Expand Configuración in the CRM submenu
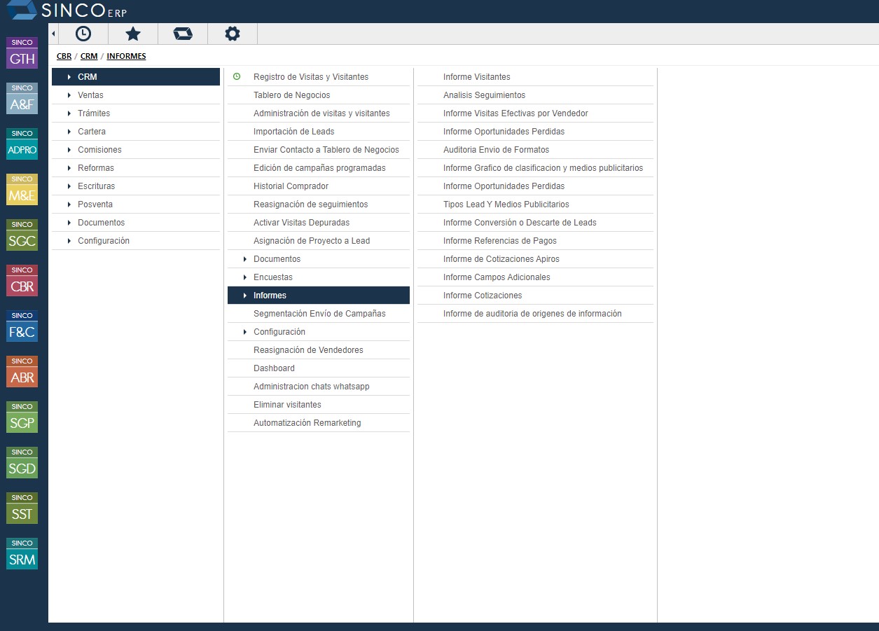Screen dimensions: 879x631 [x=279, y=331]
